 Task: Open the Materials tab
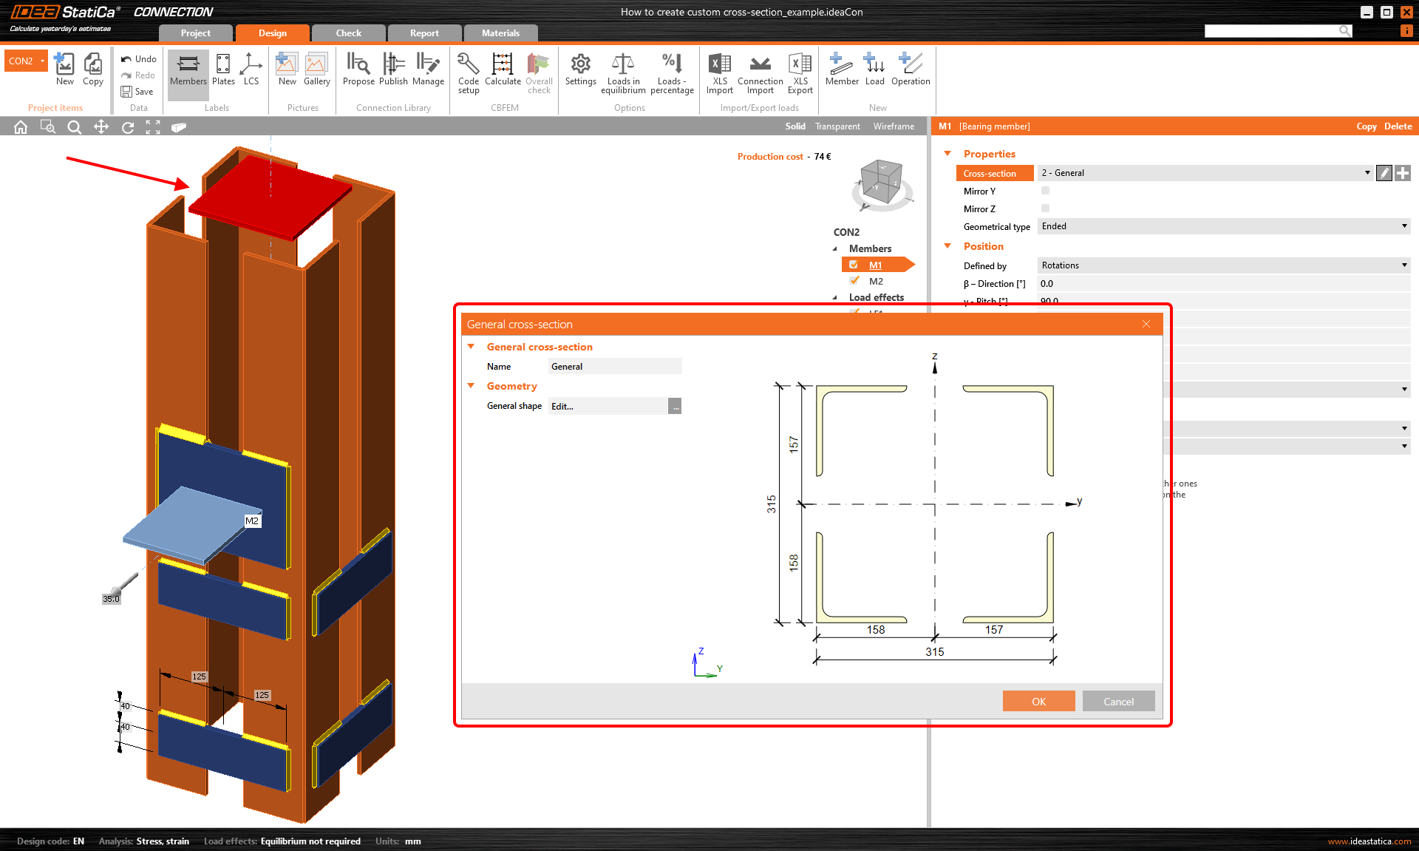tap(501, 33)
